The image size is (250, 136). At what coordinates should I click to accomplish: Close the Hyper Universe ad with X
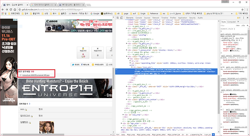click(16, 19)
